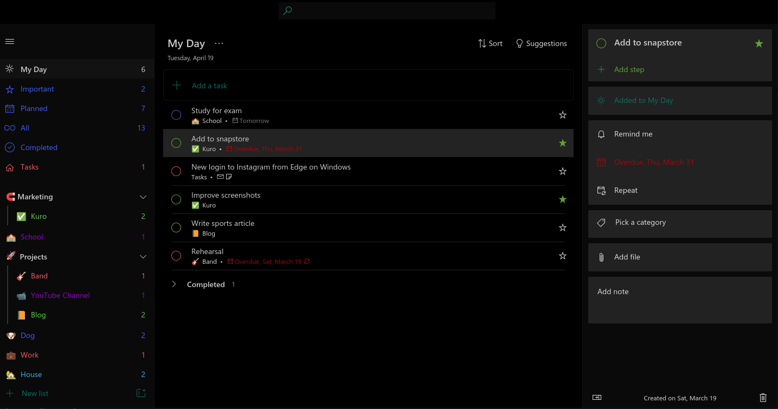Open the Planned list calendar icon
Image resolution: width=778 pixels, height=409 pixels.
(9, 108)
